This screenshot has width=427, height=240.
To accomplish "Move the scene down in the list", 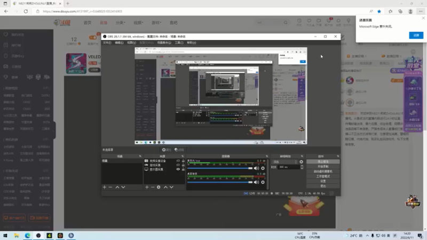I will point(123,187).
